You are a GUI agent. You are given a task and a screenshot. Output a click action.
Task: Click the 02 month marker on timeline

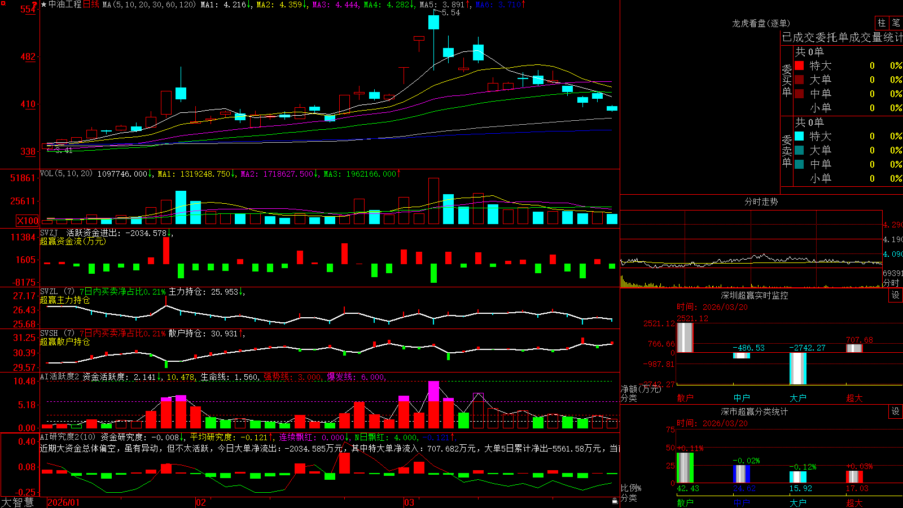point(200,502)
